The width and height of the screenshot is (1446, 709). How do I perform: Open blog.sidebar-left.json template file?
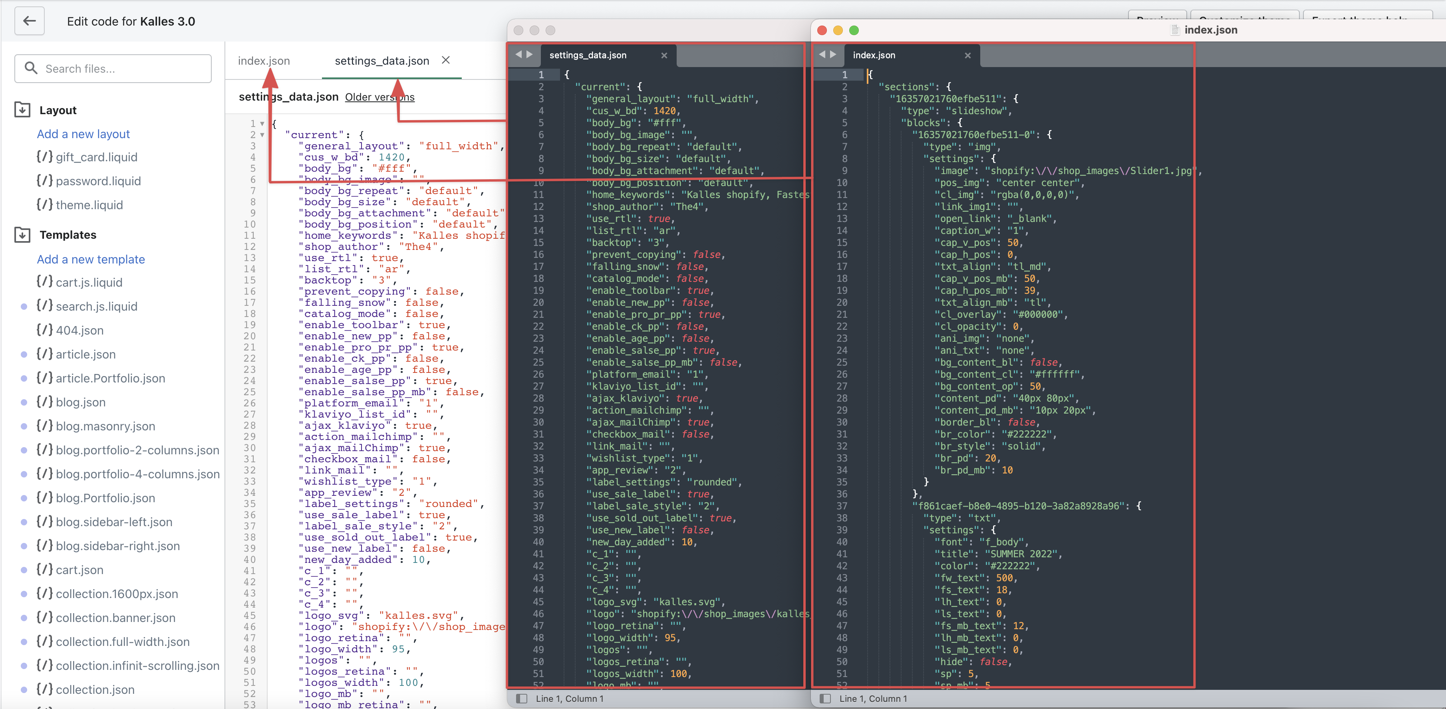(114, 522)
